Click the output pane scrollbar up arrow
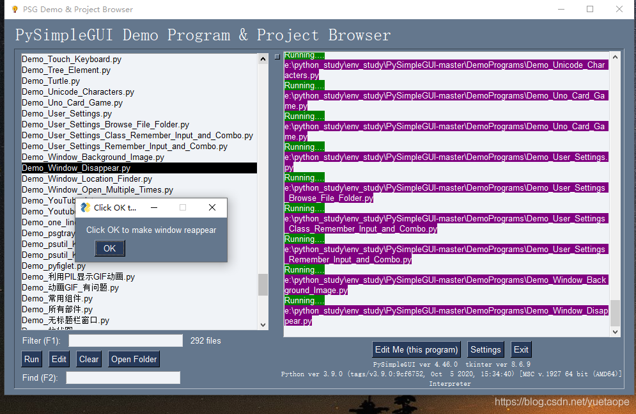The image size is (636, 414). pyautogui.click(x=615, y=57)
